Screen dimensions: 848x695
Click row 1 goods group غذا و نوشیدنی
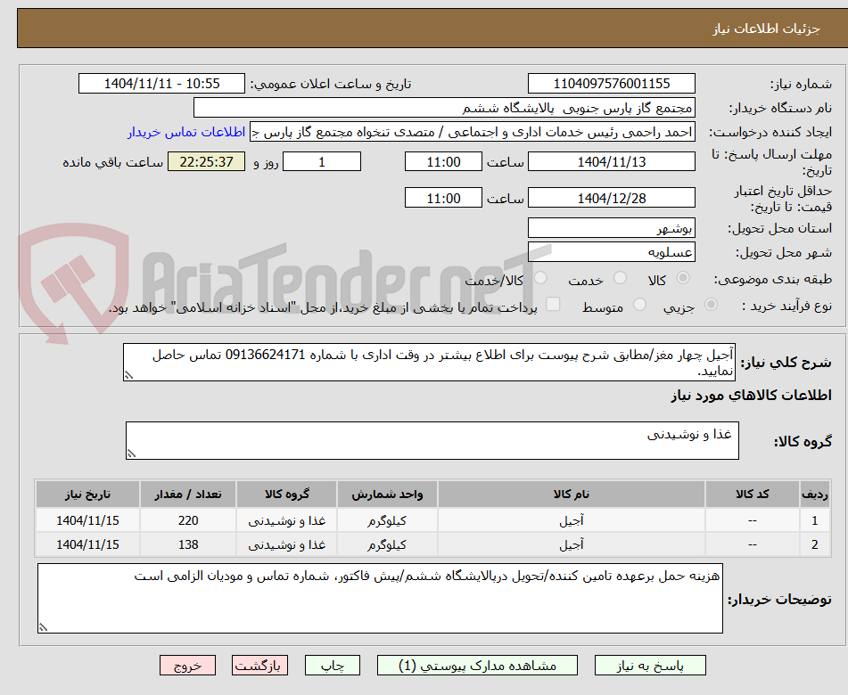(x=286, y=520)
